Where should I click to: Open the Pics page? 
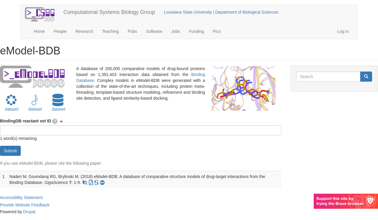click(x=217, y=31)
